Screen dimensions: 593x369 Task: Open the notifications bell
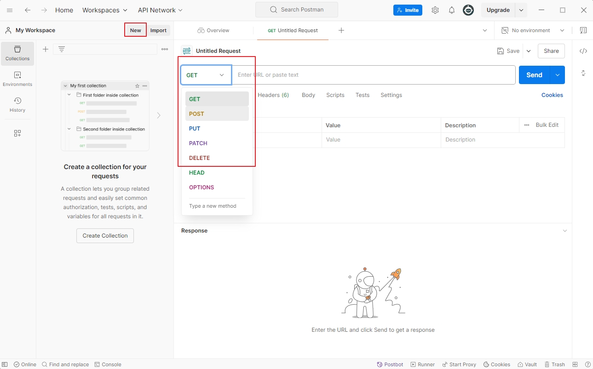pyautogui.click(x=452, y=10)
